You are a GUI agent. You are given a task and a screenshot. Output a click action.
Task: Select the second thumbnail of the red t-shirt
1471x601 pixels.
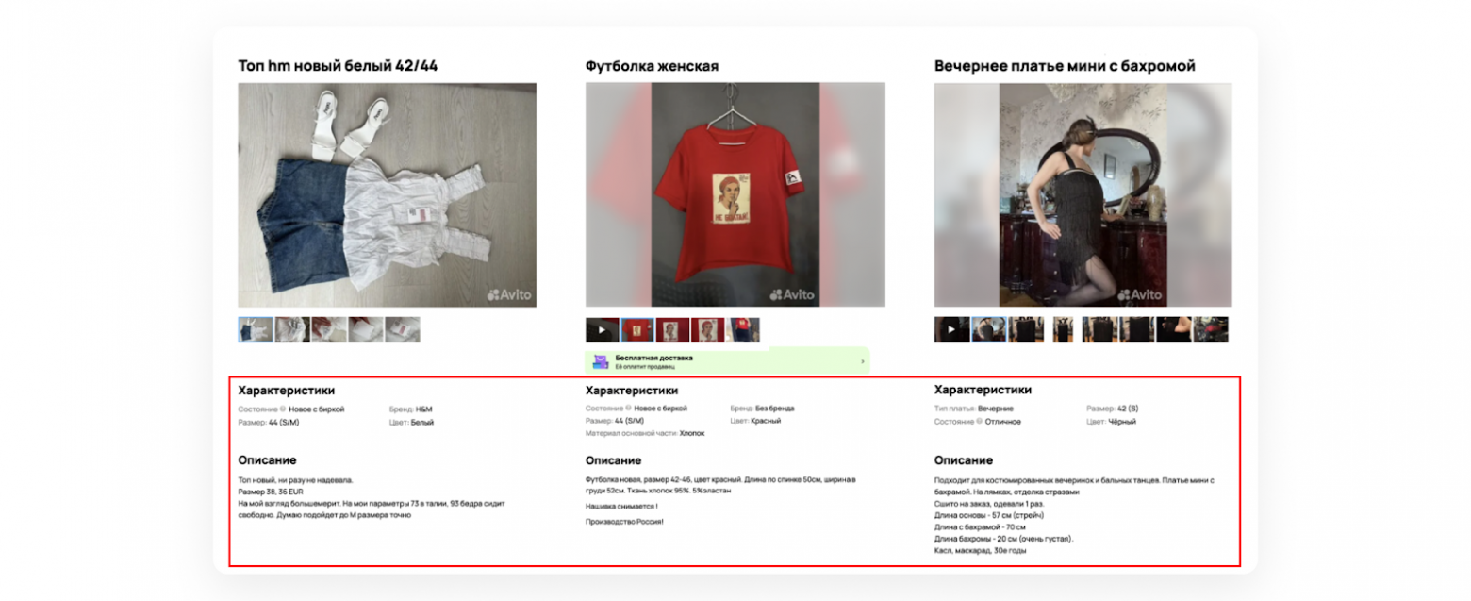pyautogui.click(x=637, y=329)
